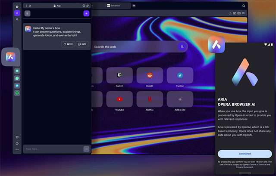Viewport: 276px width, 176px height.
Task: Click the 'Hello! My name's Aria.' message text
Action: click(47, 28)
